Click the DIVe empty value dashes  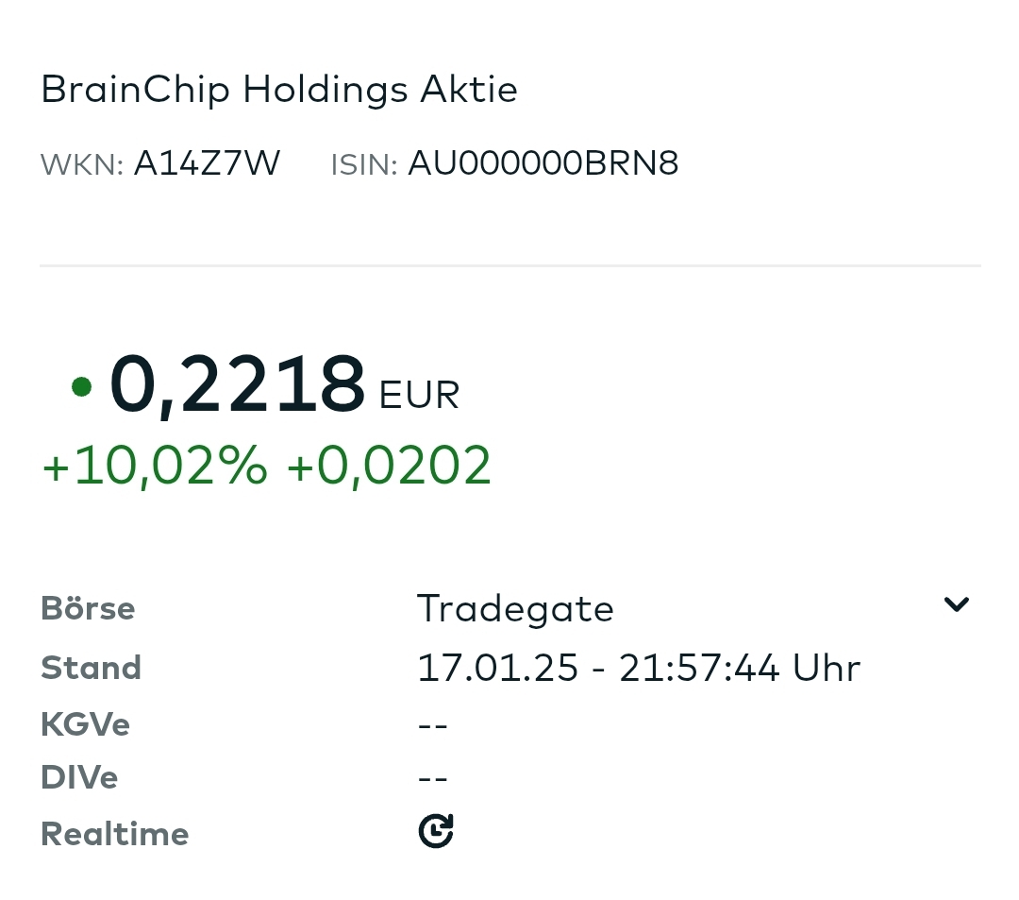(x=433, y=778)
